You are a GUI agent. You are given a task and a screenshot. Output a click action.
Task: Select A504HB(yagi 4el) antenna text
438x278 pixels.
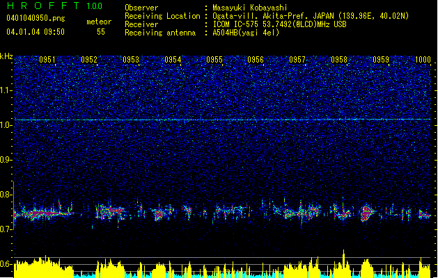(x=246, y=33)
